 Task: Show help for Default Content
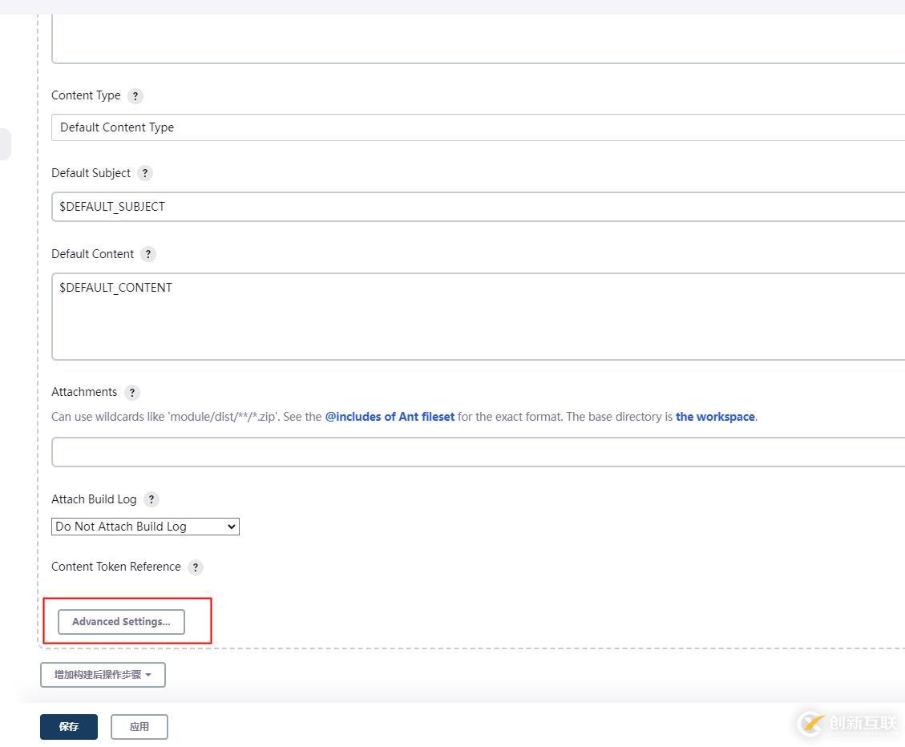coord(148,254)
